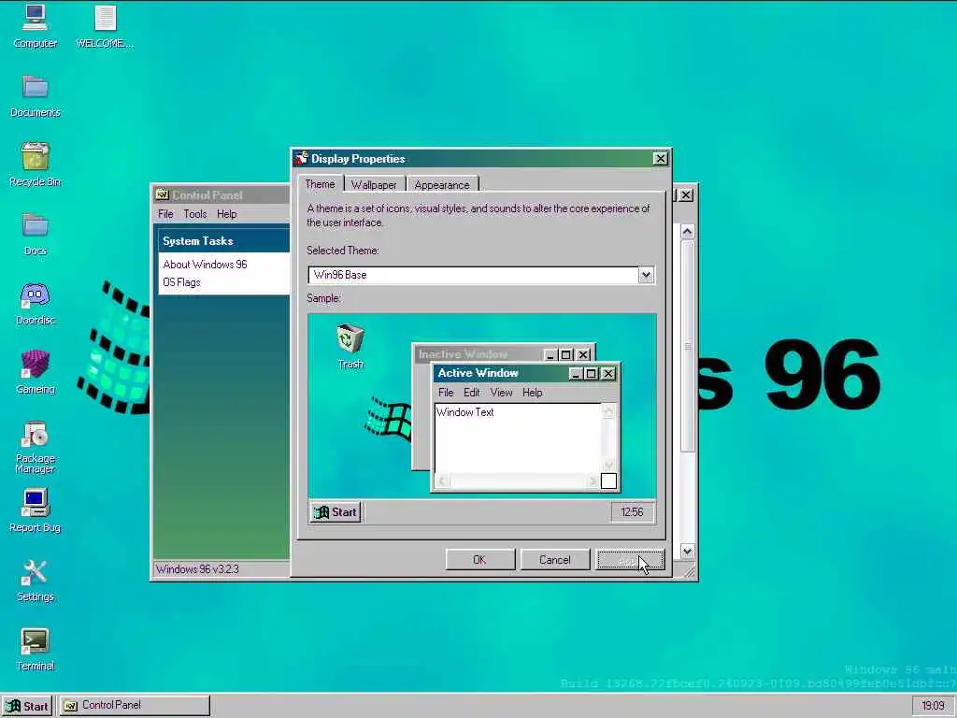Click the Control Panel window title icon
957x718 pixels.
point(163,194)
